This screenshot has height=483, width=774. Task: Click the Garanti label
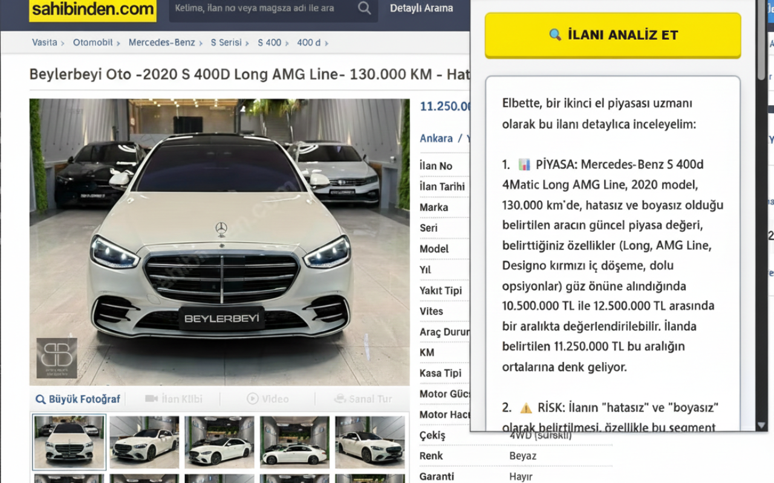(437, 476)
